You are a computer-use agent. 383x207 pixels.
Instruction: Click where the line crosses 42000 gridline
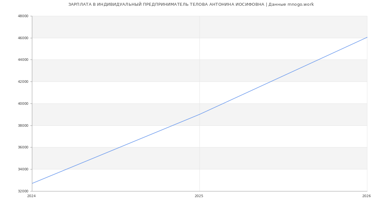[x=271, y=82]
